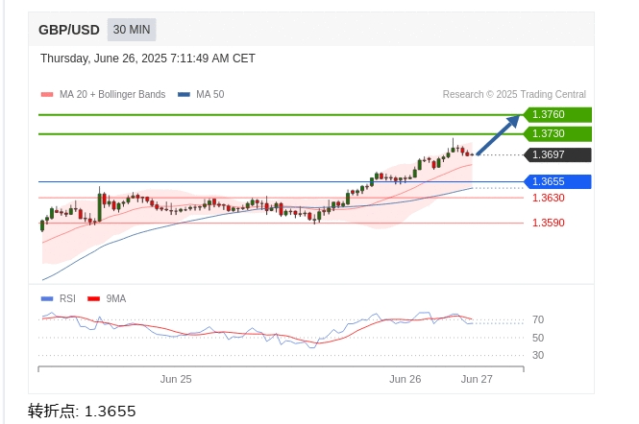Click the 1.3630 support level label
Image resolution: width=639 pixels, height=424 pixels.
(549, 198)
